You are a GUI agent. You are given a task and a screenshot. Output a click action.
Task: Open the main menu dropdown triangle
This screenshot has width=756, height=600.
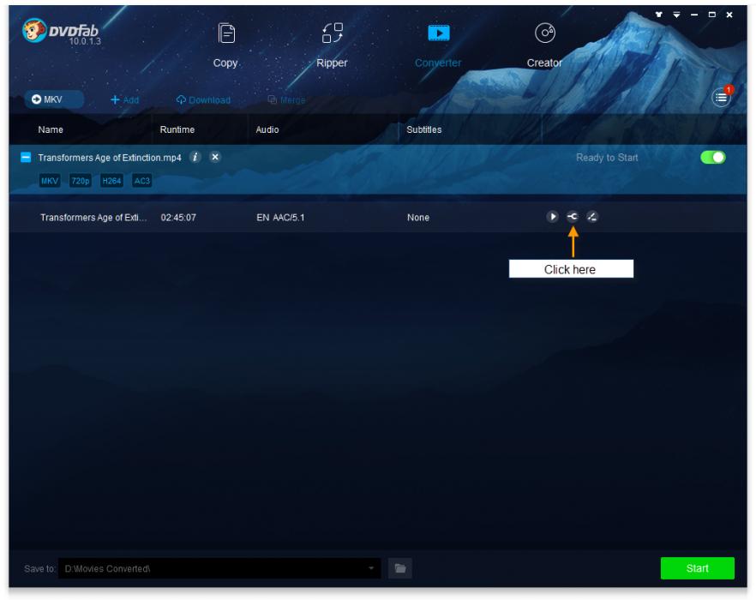[676, 15]
